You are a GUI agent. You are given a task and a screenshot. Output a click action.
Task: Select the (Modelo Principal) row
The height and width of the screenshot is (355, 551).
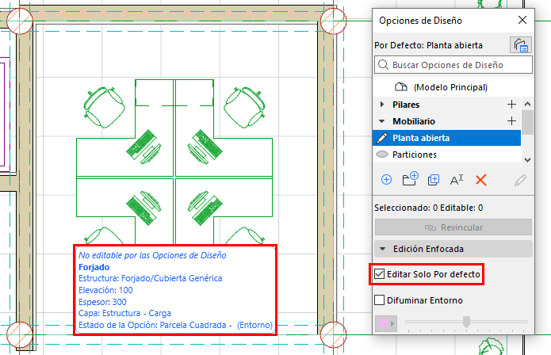pos(446,87)
